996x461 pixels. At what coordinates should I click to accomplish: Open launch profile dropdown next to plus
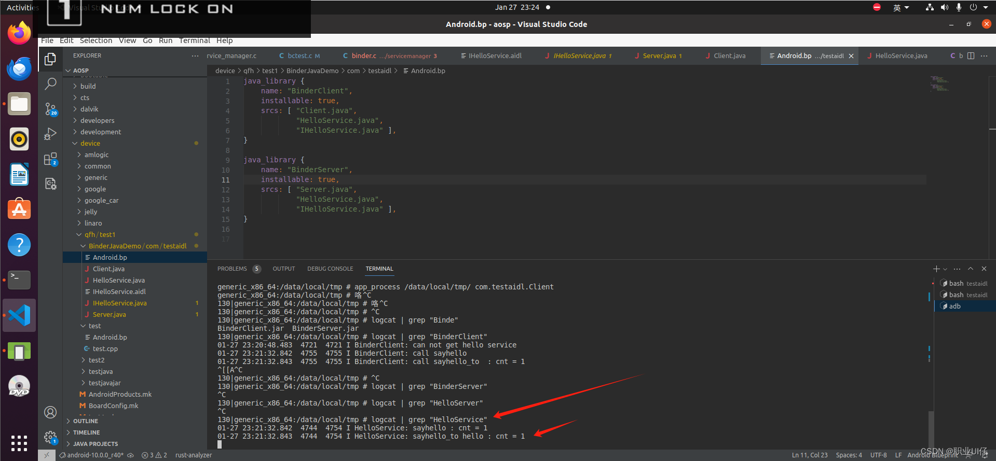[x=945, y=269]
